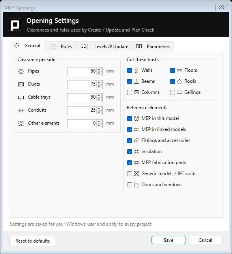This screenshot has width=232, height=254.
Task: Open the Parameters tab
Action: tap(152, 46)
